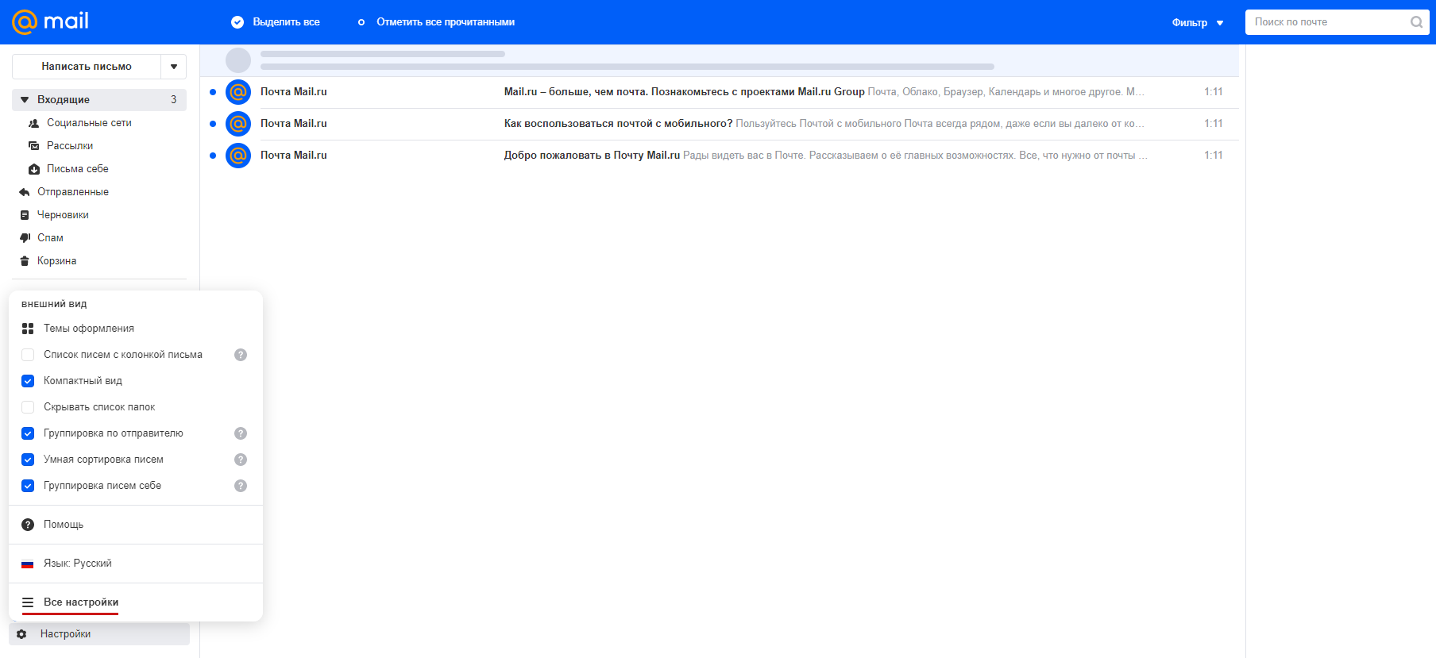Click the search magnifier icon
Image resolution: width=1436 pixels, height=658 pixels.
[x=1416, y=22]
